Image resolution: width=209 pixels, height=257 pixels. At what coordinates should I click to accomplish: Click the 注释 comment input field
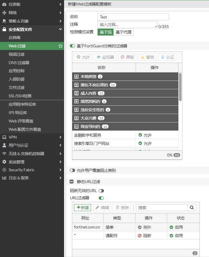[x=127, y=25]
